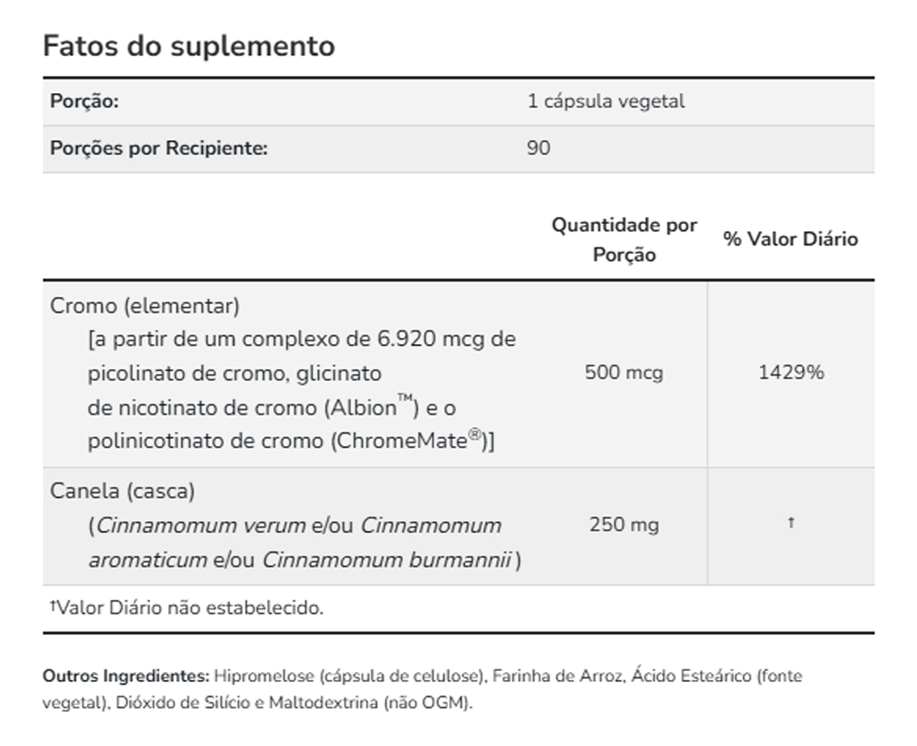This screenshot has width=917, height=746.
Task: Click the "1429%" daily value
Action: [x=791, y=372]
